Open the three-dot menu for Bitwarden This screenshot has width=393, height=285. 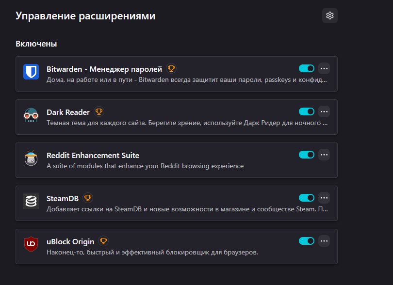click(x=324, y=68)
